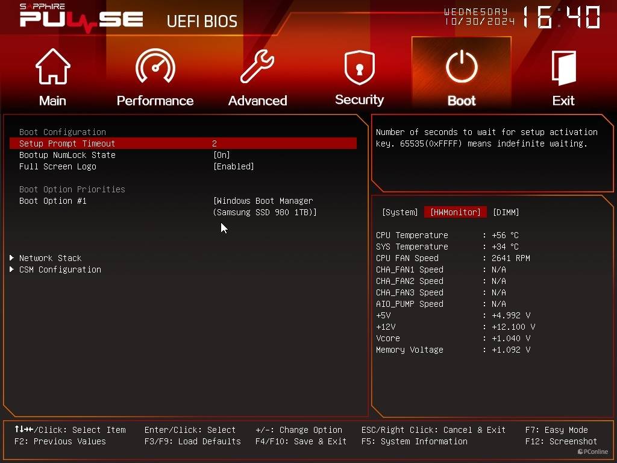This screenshot has height=463, width=617.
Task: Click the CHA_FAN3 Speed entry
Action: [x=441, y=292]
